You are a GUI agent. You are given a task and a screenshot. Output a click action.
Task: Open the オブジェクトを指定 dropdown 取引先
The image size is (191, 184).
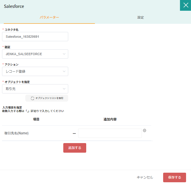[35, 89]
